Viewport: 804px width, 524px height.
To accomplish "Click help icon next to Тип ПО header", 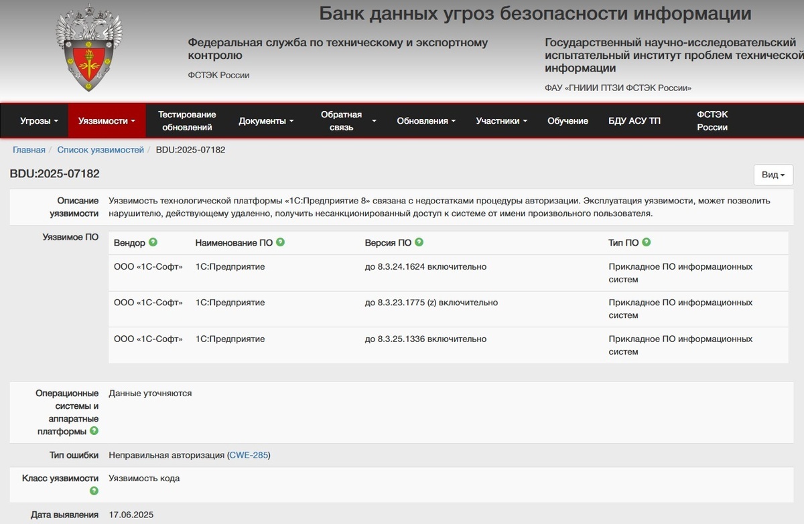I will click(646, 242).
